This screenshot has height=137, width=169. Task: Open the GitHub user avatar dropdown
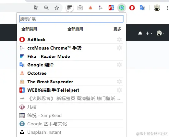pos(161,33)
